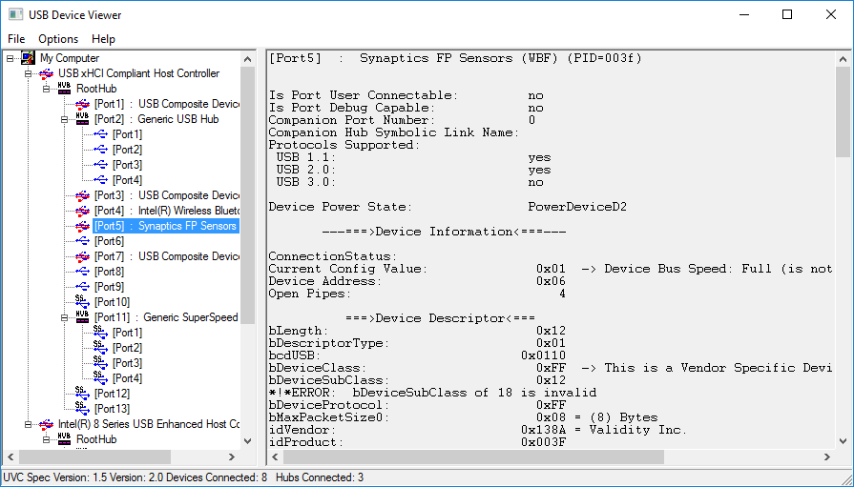Click the details pane's vertical scrollbar down arrow
Viewport: 854px width, 487px height.
(x=843, y=440)
